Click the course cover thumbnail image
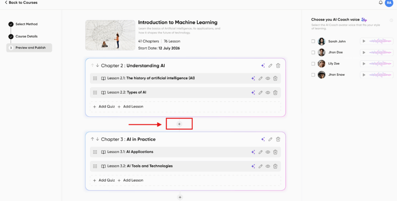Image resolution: width=397 pixels, height=201 pixels. pos(110,35)
